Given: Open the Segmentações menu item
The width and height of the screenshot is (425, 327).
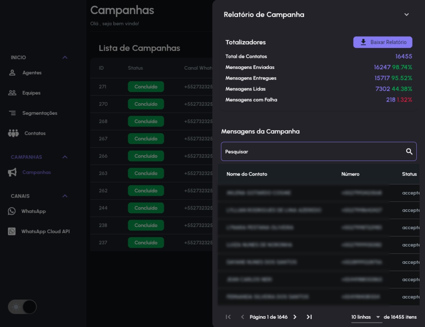Looking at the screenshot, I should [x=39, y=113].
